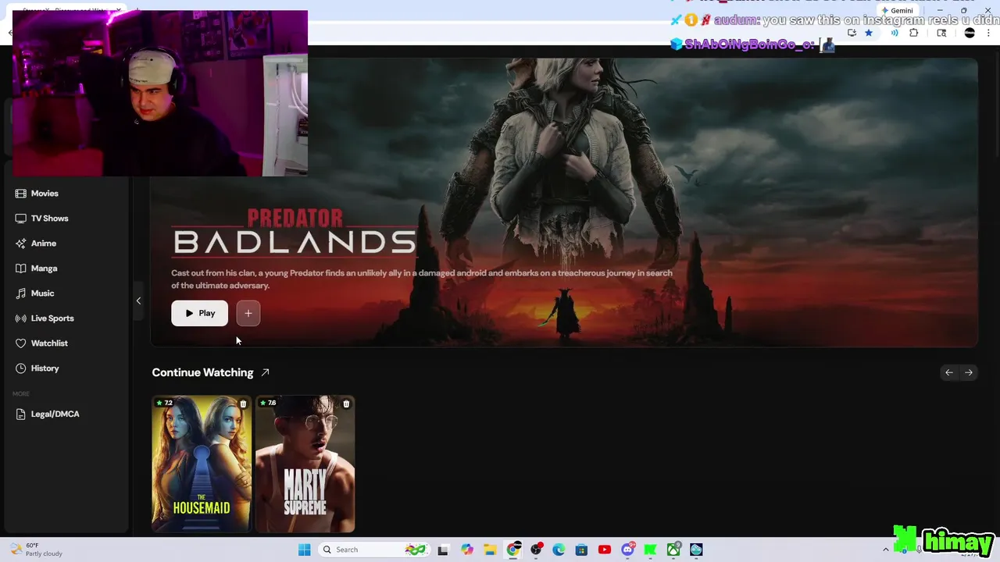
Task: Collapse the sidebar with the chevron
Action: click(138, 301)
